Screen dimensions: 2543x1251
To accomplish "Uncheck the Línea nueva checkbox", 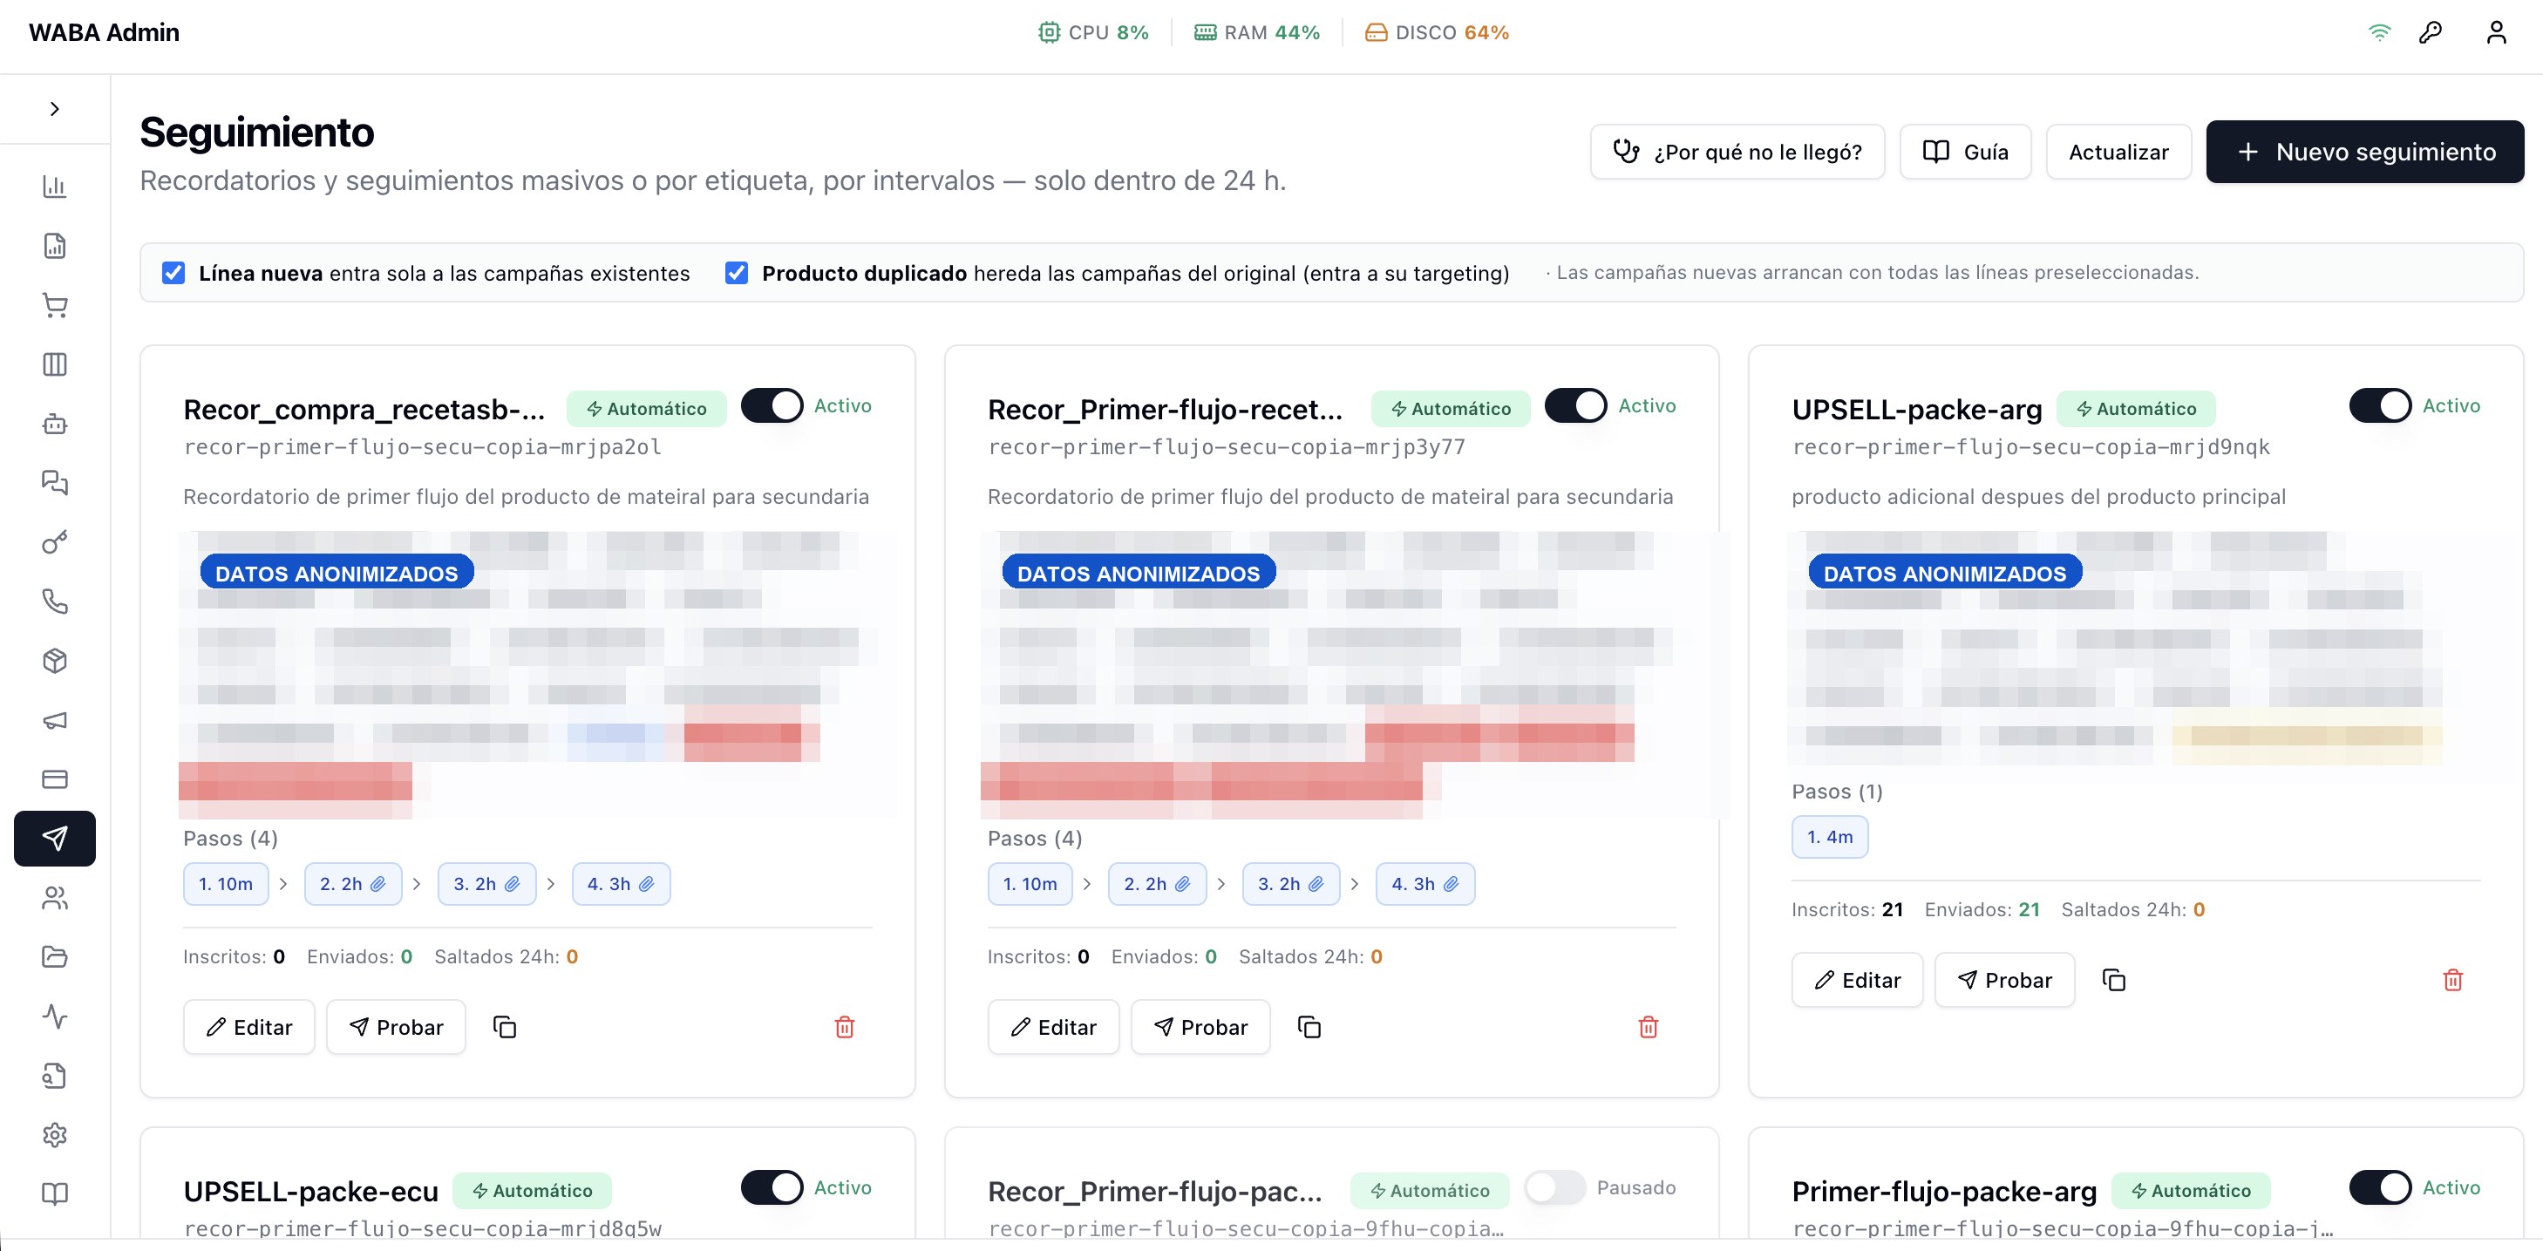I will click(x=173, y=273).
